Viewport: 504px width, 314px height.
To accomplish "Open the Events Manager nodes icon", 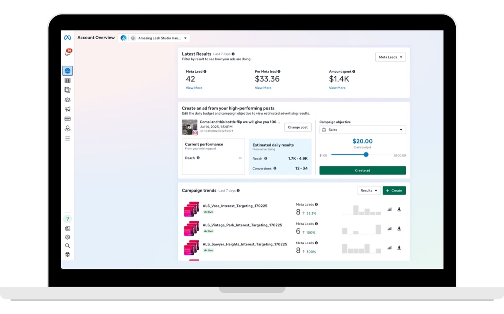I will 67,128.
